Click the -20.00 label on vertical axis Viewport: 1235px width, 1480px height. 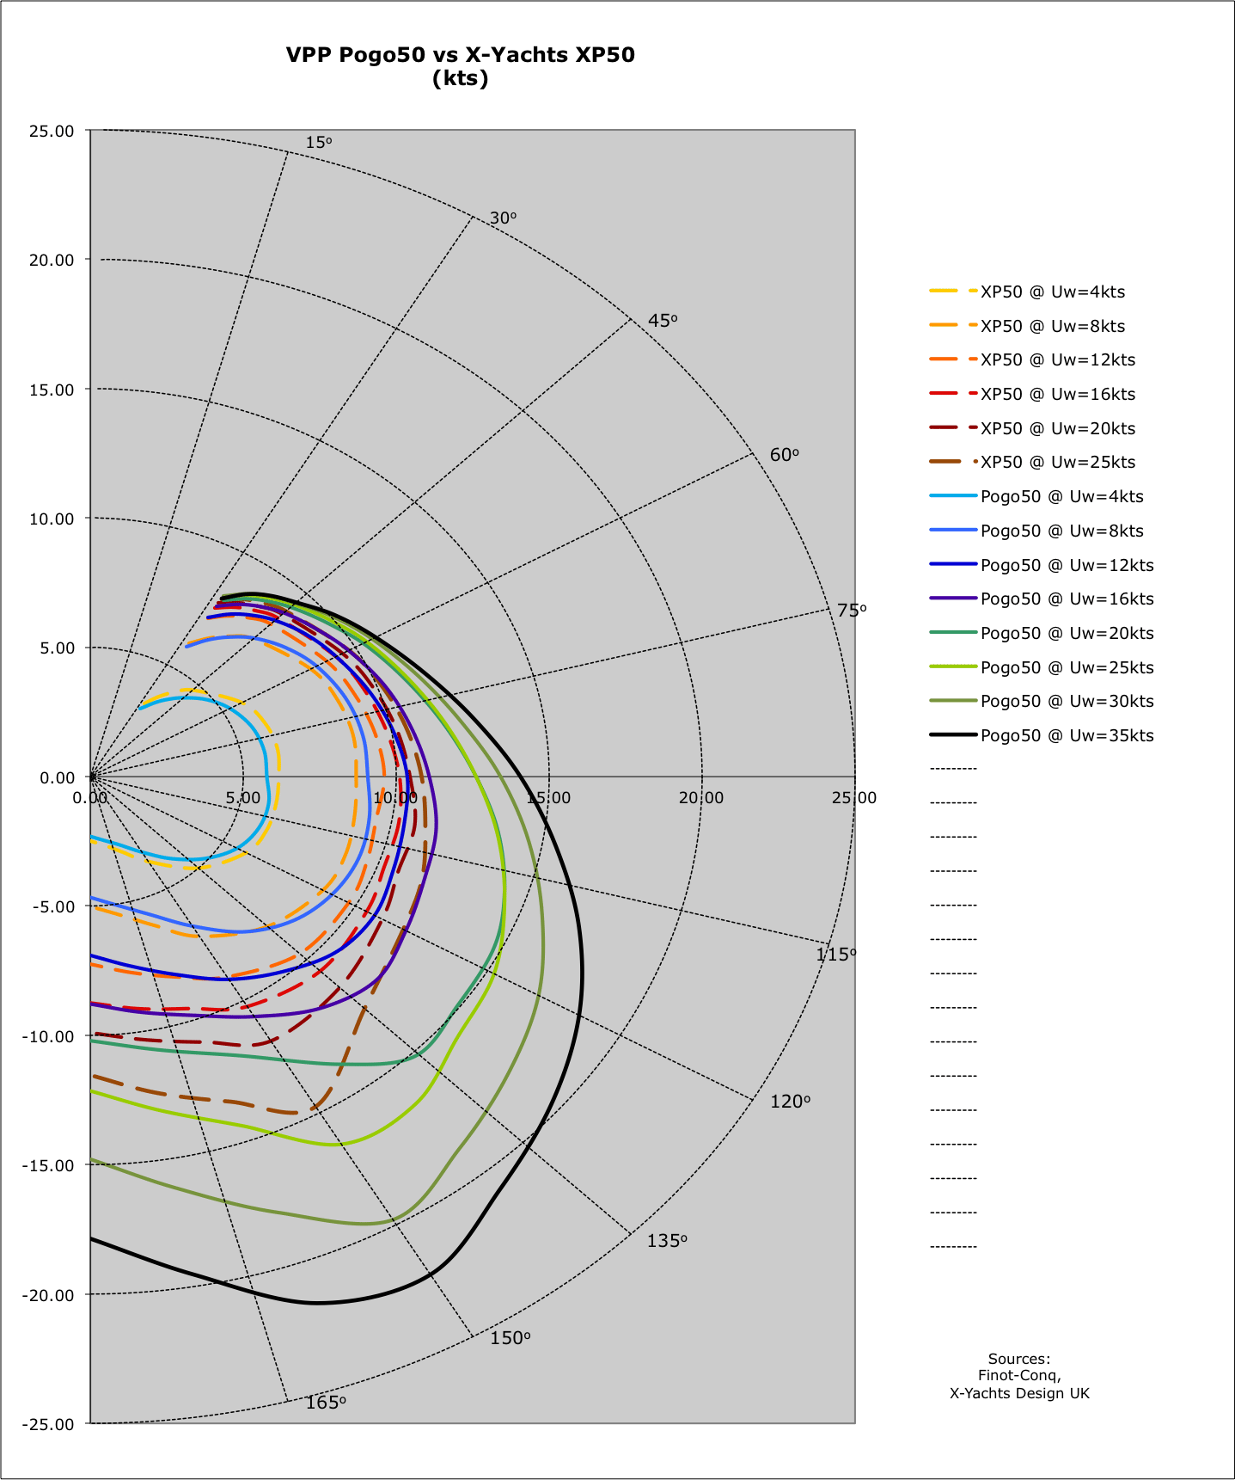(x=49, y=1295)
